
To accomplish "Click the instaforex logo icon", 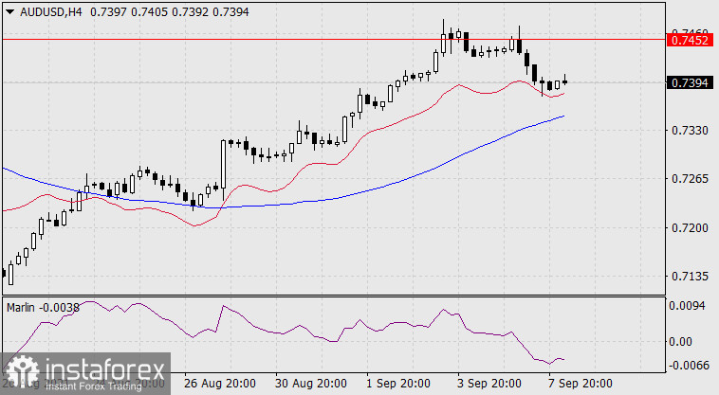I will [x=19, y=372].
